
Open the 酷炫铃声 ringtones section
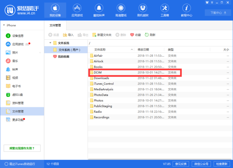tap(99, 10)
